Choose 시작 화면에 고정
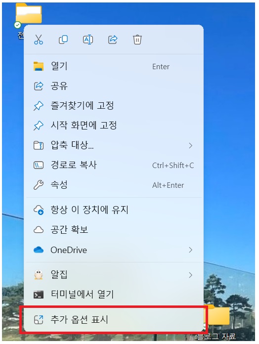The height and width of the screenshot is (344, 259). [x=114, y=126]
